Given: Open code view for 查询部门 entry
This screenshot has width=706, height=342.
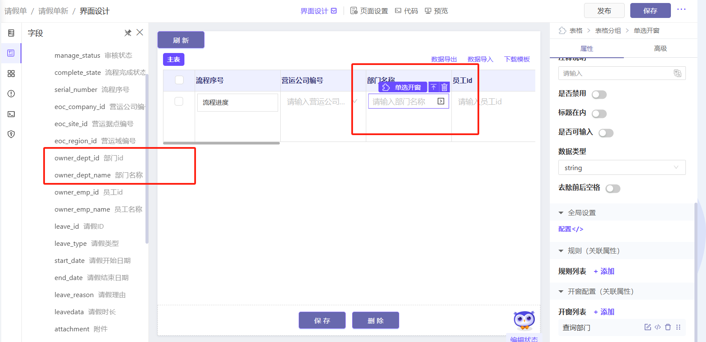Looking at the screenshot, I should pos(658,327).
